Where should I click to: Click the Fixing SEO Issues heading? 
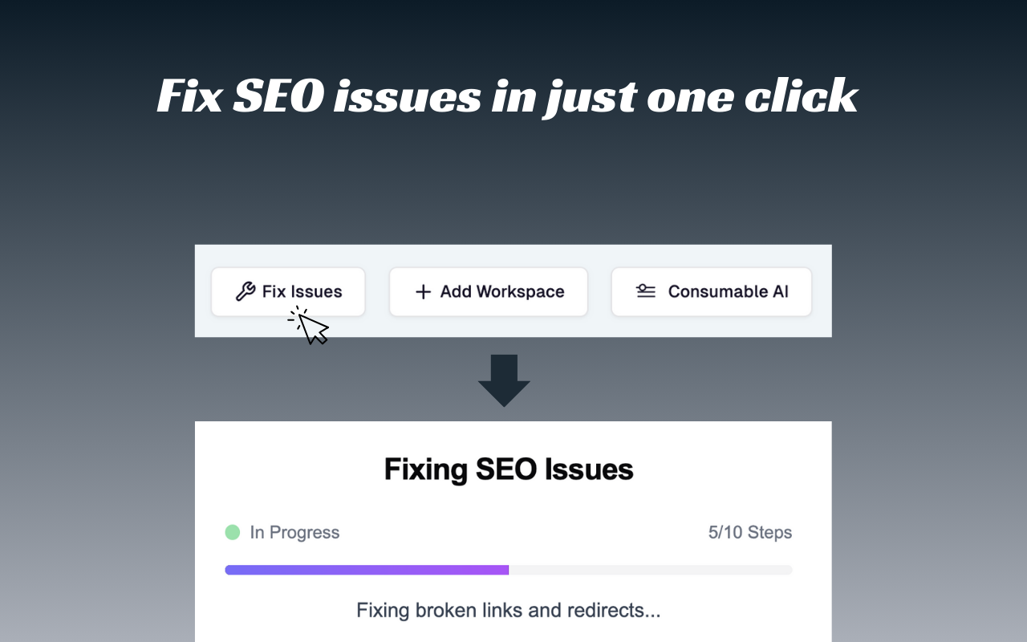pyautogui.click(x=509, y=469)
